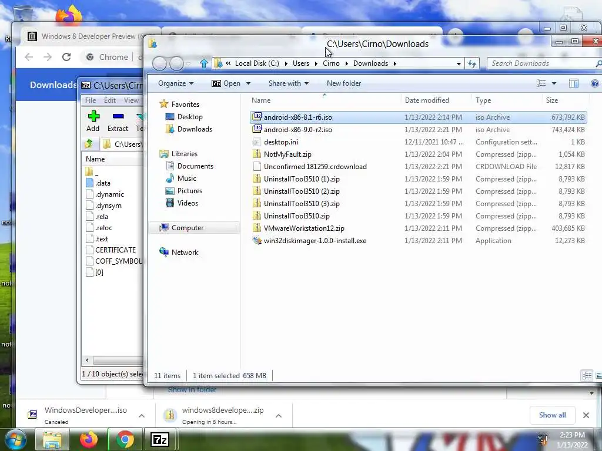602x451 pixels.
Task: Select Downloads under Favorites
Action: click(x=189, y=129)
